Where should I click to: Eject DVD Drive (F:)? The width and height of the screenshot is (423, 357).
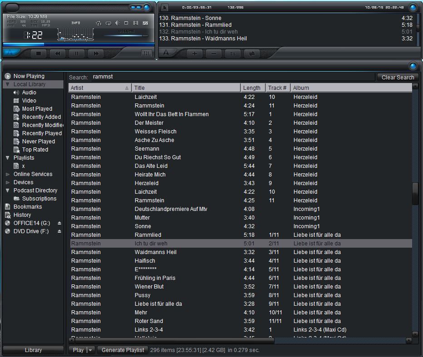pos(59,231)
